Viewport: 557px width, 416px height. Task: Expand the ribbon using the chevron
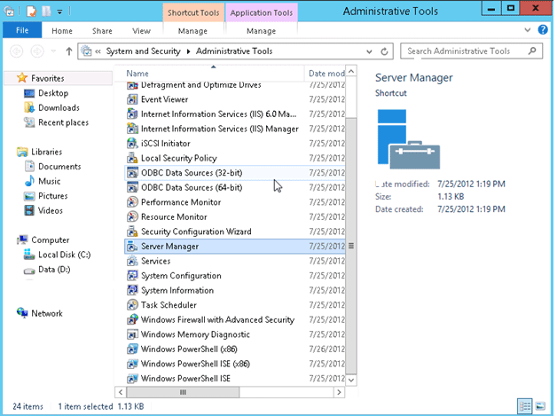tap(530, 30)
